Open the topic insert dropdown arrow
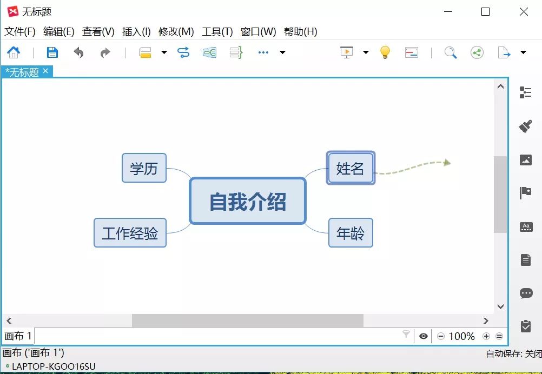The height and width of the screenshot is (374, 542). 164,52
